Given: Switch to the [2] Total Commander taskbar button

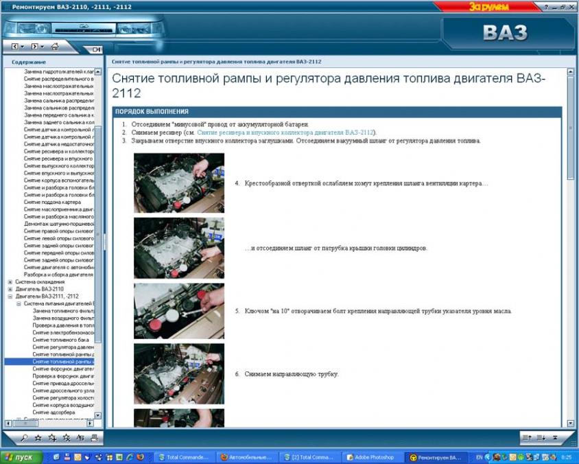Looking at the screenshot, I should 309,457.
